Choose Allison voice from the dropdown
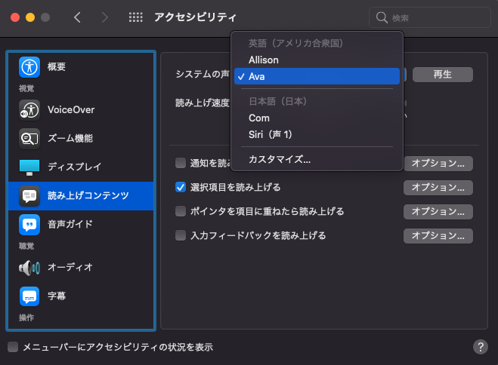Viewport: 498px width, 365px height. [264, 60]
